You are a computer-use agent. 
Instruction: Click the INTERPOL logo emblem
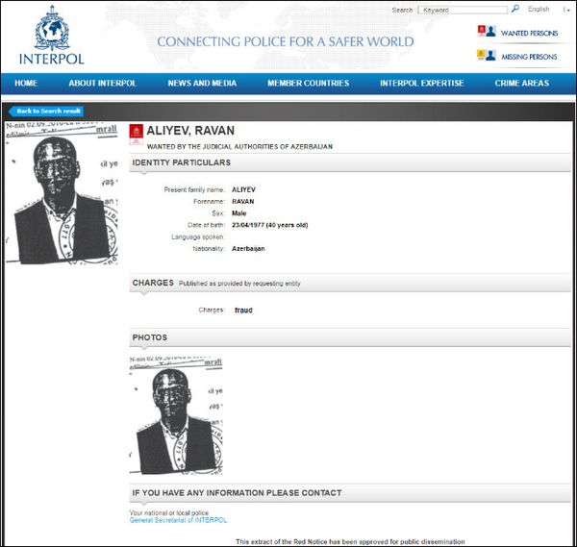[52, 28]
